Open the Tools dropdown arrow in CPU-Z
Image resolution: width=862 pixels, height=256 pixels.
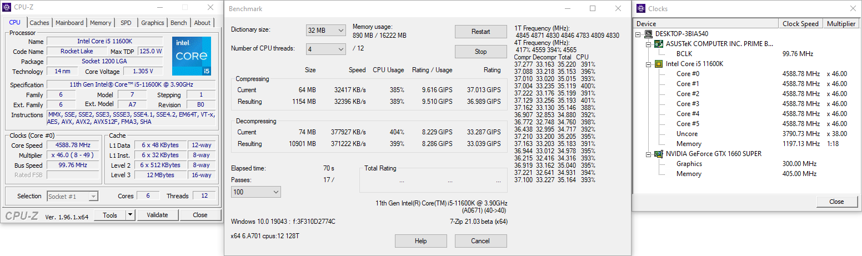pyautogui.click(x=130, y=215)
